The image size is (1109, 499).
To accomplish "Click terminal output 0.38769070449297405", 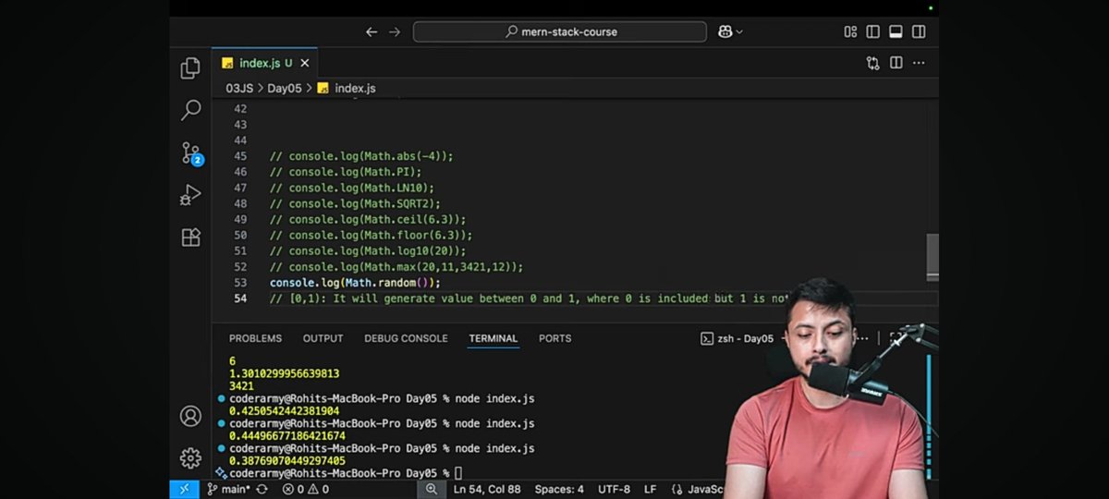I will point(287,460).
